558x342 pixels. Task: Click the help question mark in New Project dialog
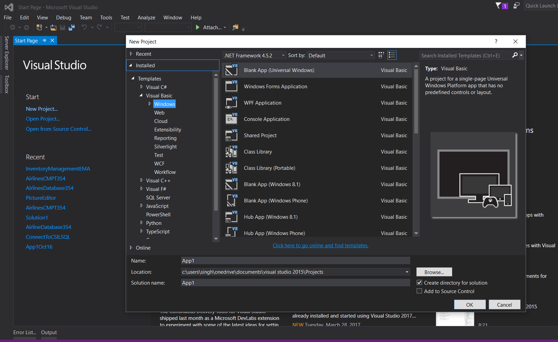[496, 41]
